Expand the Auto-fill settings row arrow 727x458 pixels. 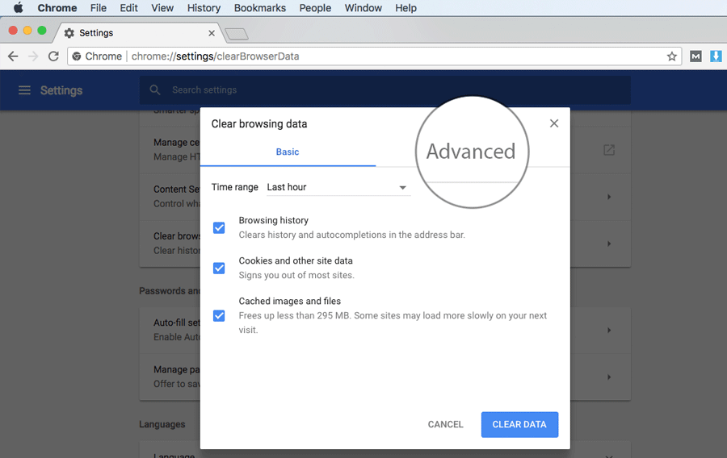pyautogui.click(x=609, y=331)
